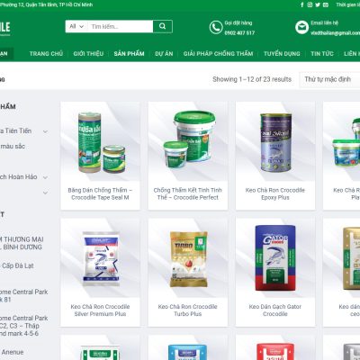Open Keo Chà Ron Crocodile Epoxy Plus link
The height and width of the screenshot is (360, 360).
pyautogui.click(x=275, y=193)
